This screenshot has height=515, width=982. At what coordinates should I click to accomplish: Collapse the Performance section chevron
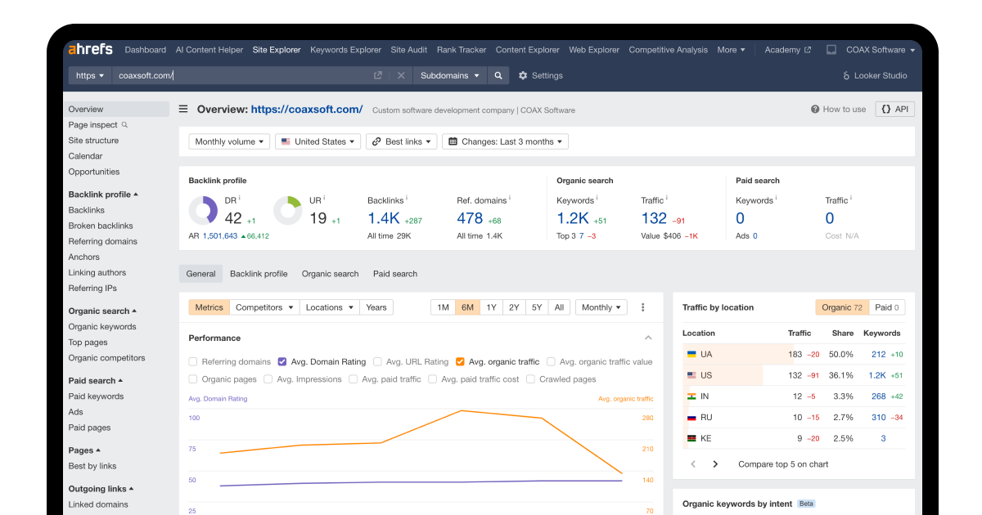click(648, 338)
